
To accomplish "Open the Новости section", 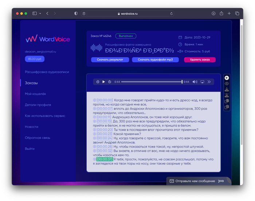I will (32, 127).
